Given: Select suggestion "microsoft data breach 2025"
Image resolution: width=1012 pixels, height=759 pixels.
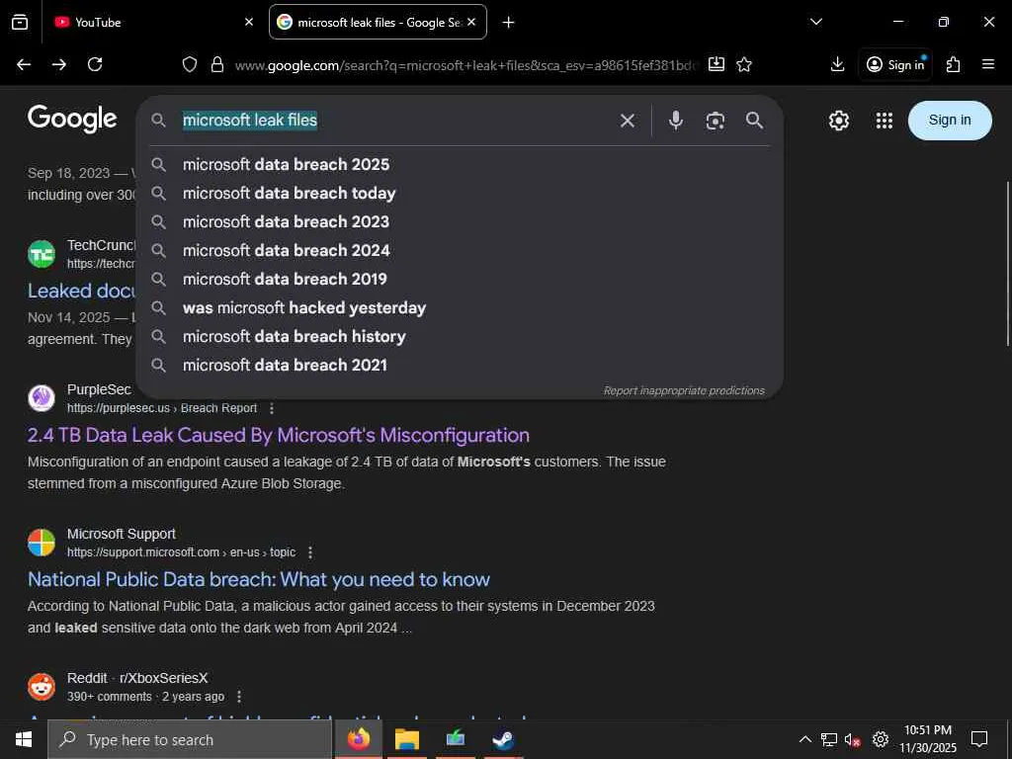Looking at the screenshot, I should [286, 164].
